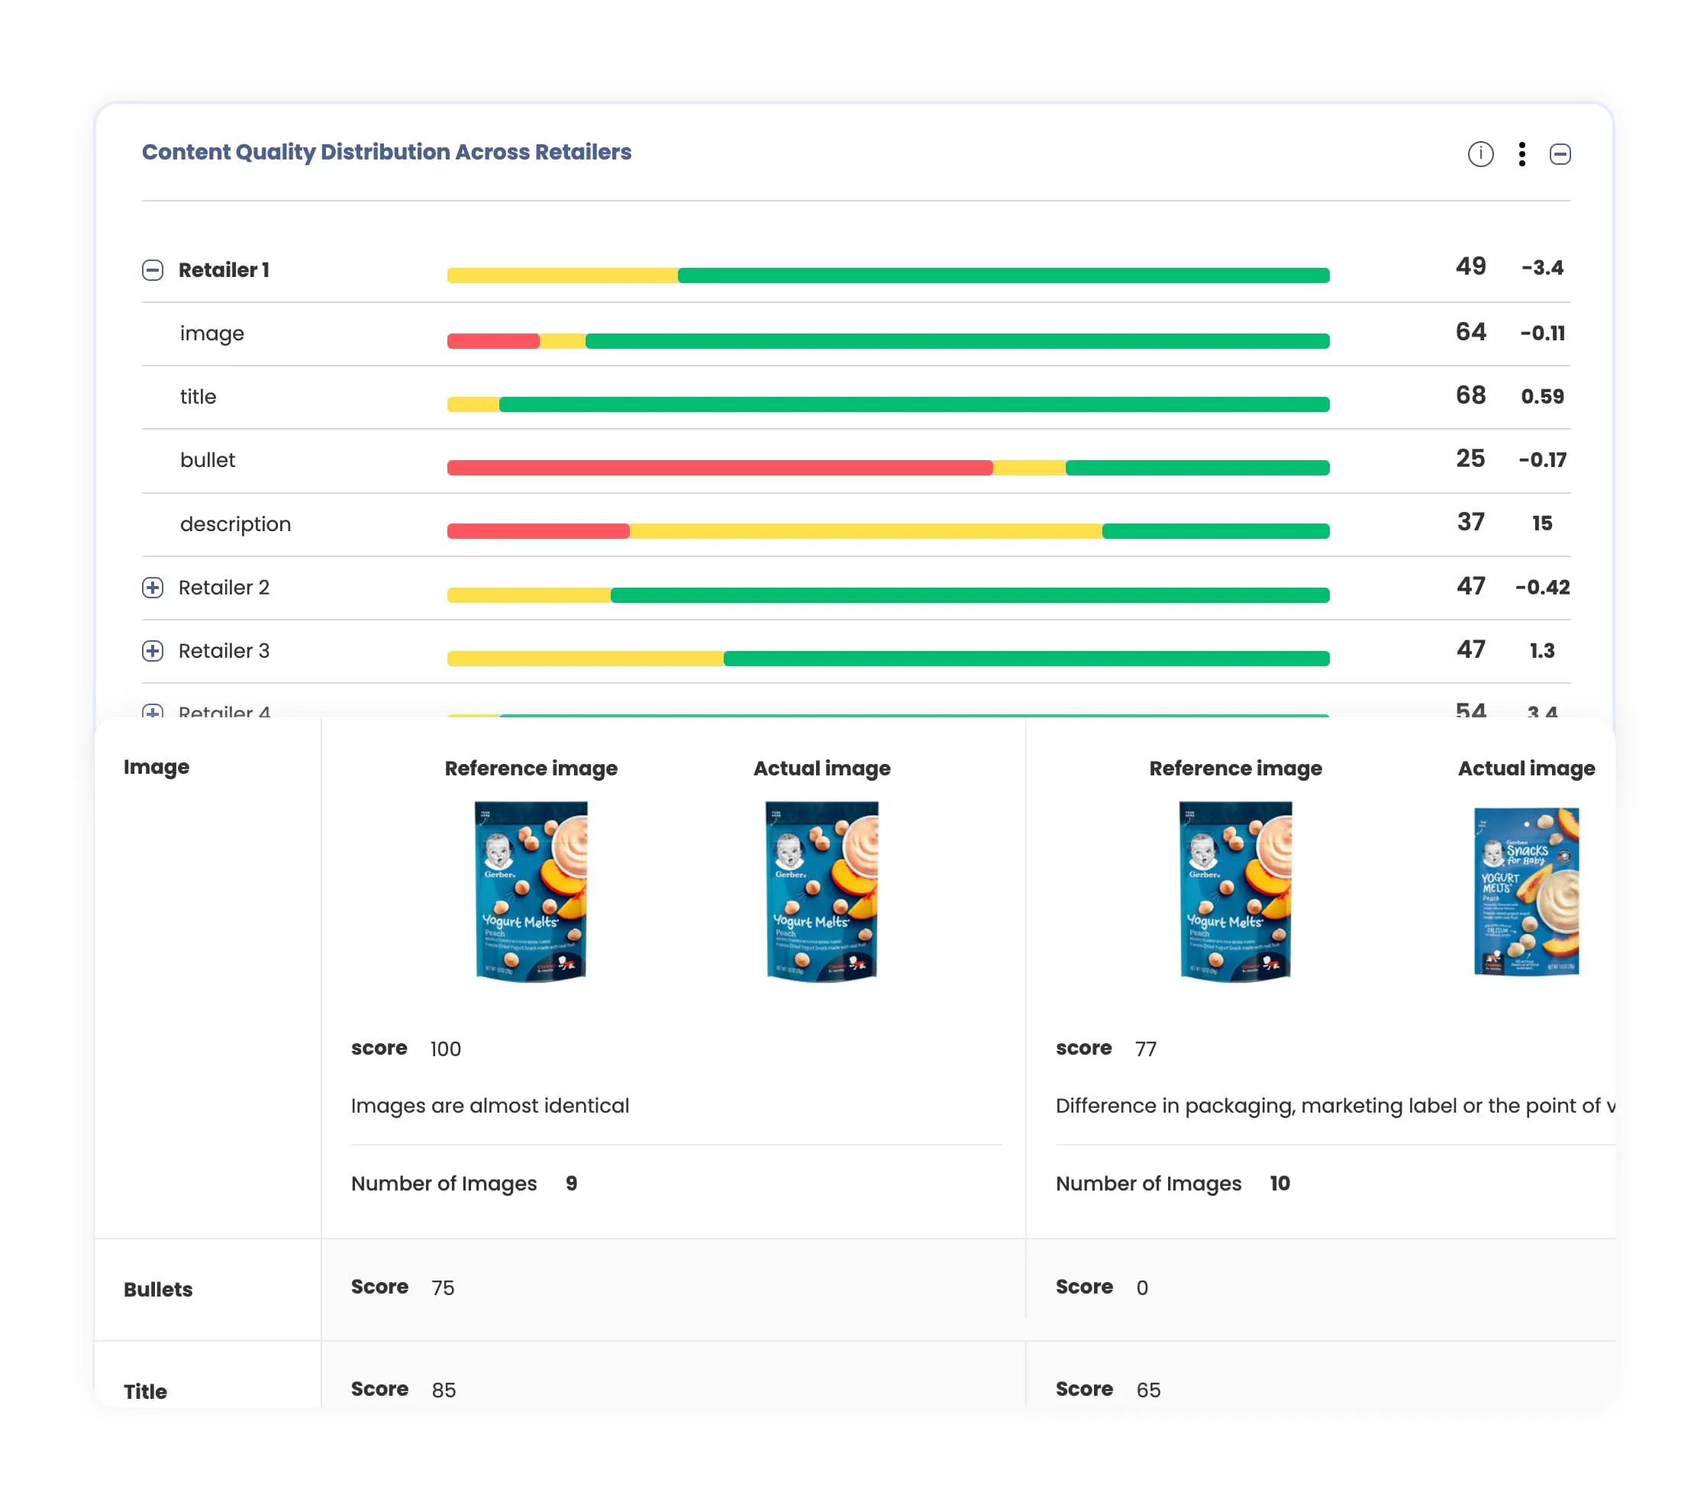Expand the Retailer 2 row
Image resolution: width=1707 pixels, height=1508 pixels.
[152, 587]
